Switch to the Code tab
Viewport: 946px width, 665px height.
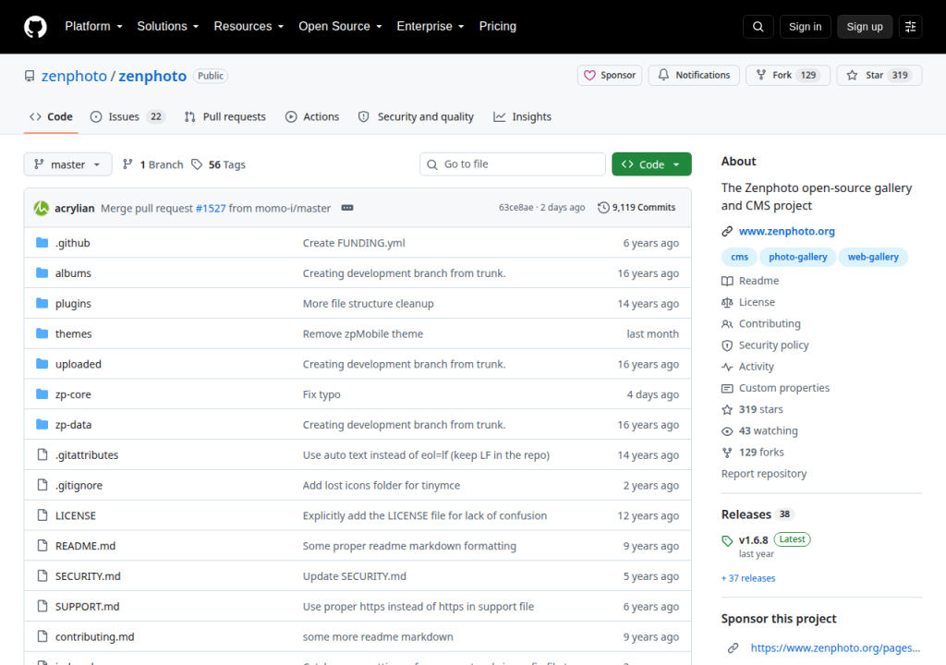(x=52, y=117)
